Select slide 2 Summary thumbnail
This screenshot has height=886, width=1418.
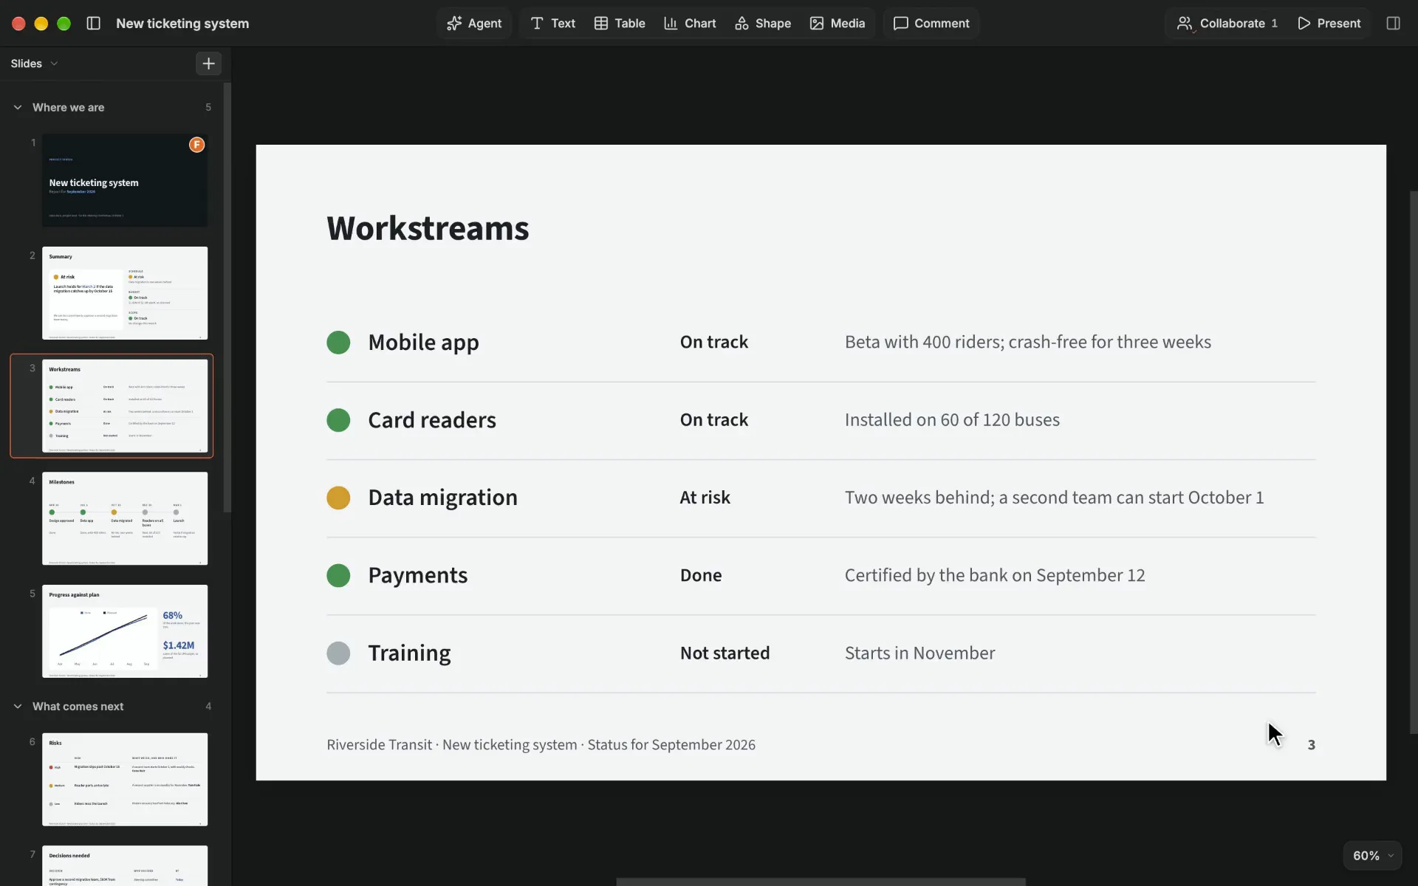coord(125,293)
